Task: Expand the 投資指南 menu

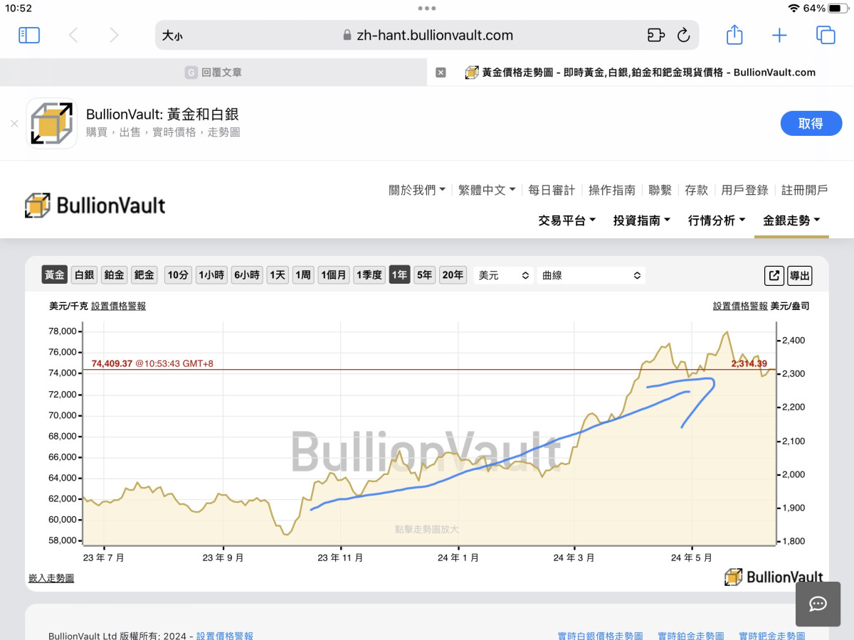Action: click(642, 220)
